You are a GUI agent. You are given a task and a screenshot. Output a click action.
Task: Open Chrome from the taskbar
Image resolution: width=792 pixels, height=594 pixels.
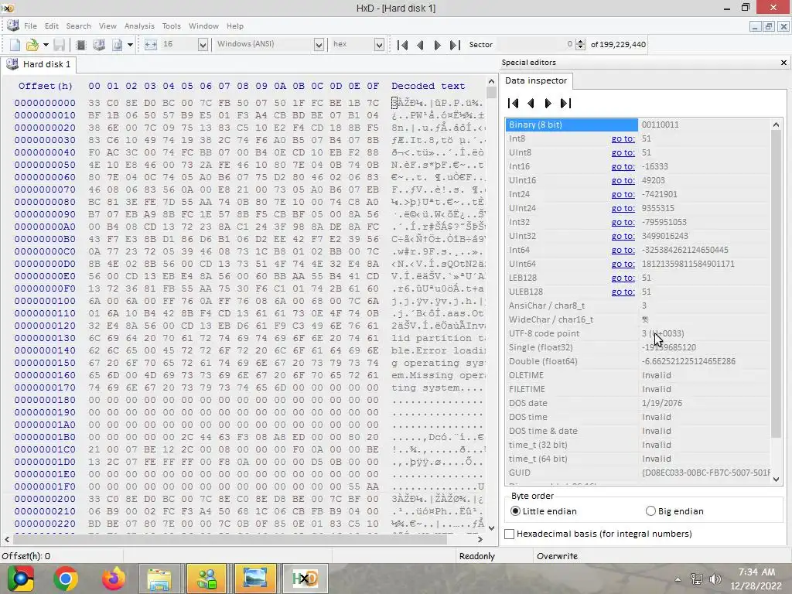(65, 579)
